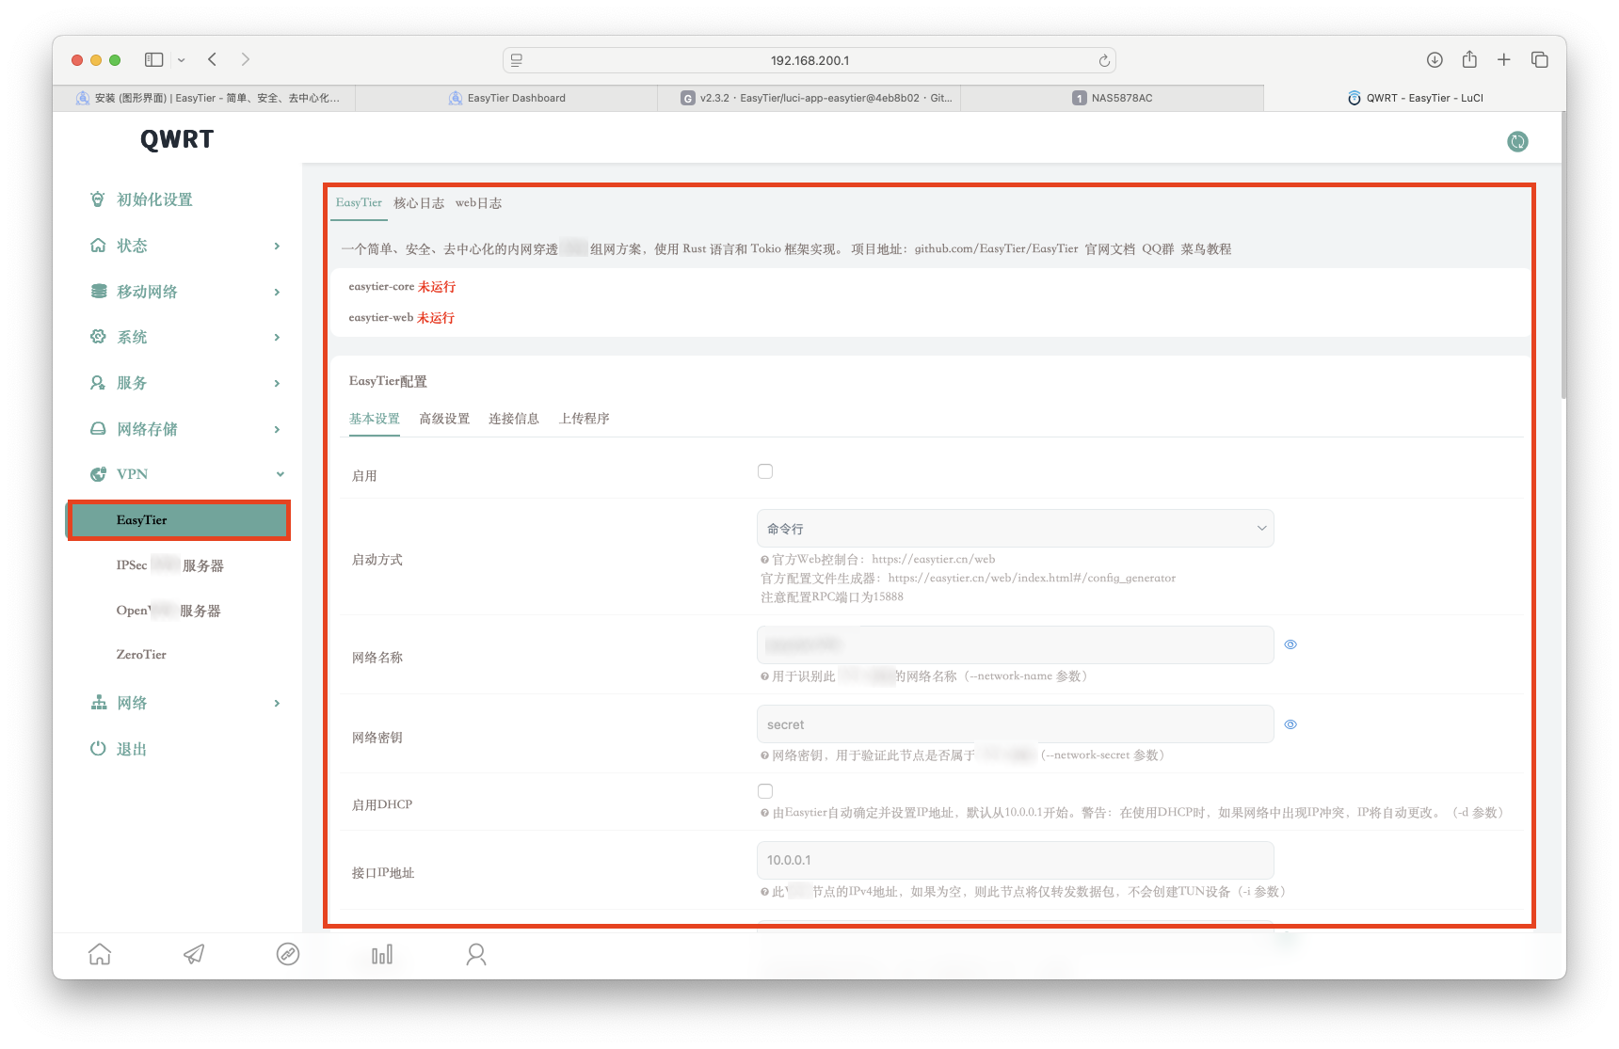Click the paper plane icon in bottom bar
This screenshot has width=1619, height=1049.
click(x=194, y=955)
